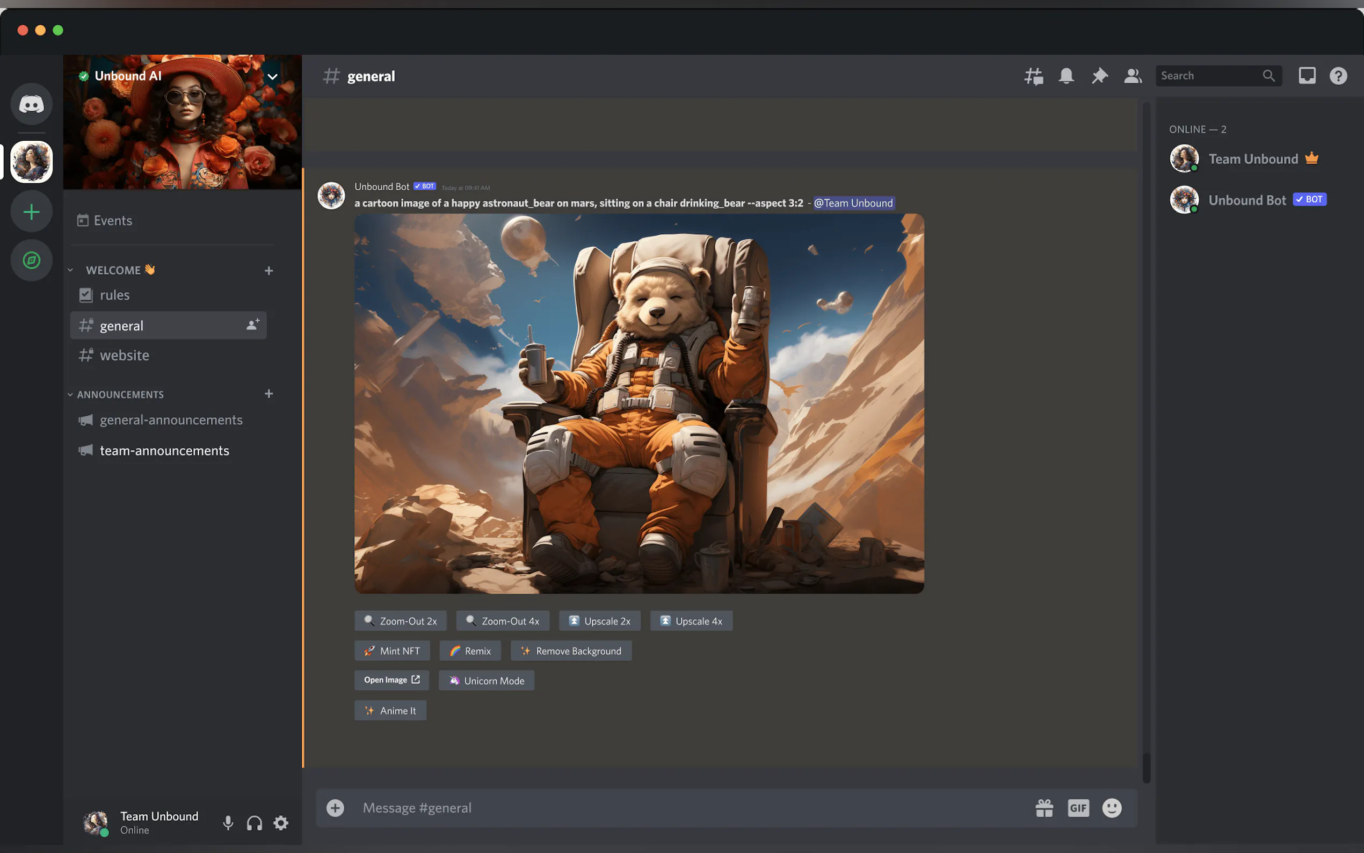
Task: Collapse the WELCOME category
Action: point(113,270)
